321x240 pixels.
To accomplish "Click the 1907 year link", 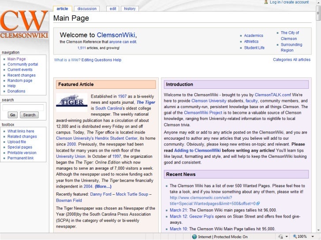I will coord(122,96).
